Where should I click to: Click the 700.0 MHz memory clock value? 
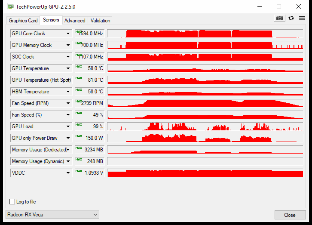pos(89,45)
